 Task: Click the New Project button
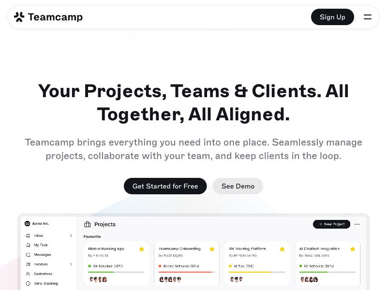point(332,224)
